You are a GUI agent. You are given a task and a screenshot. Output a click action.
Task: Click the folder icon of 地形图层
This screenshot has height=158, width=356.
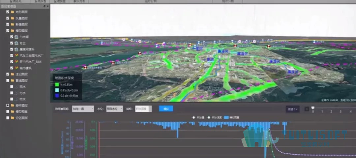point(13,12)
